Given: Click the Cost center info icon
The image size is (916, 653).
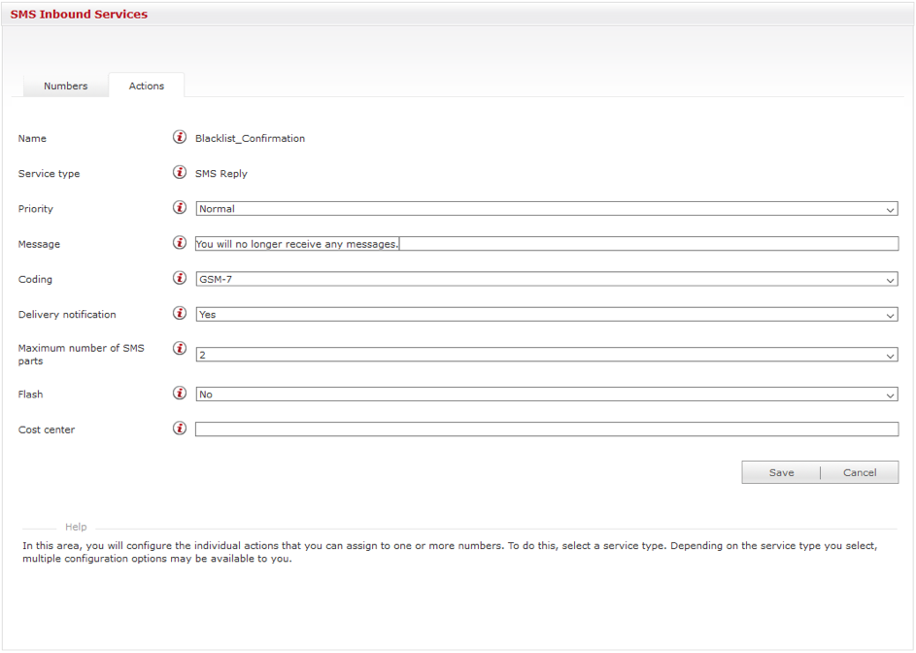Looking at the screenshot, I should (x=179, y=429).
